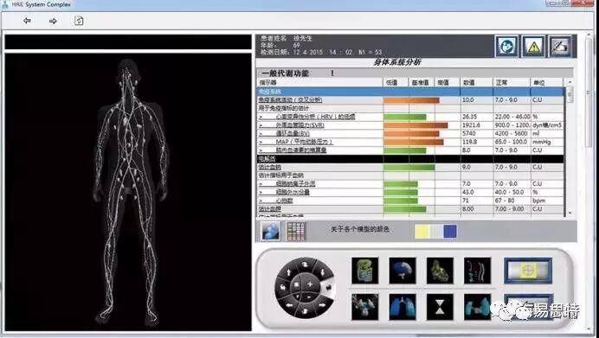Click the minus zoom button in the wheel center
The height and width of the screenshot is (338, 599).
pos(308,297)
